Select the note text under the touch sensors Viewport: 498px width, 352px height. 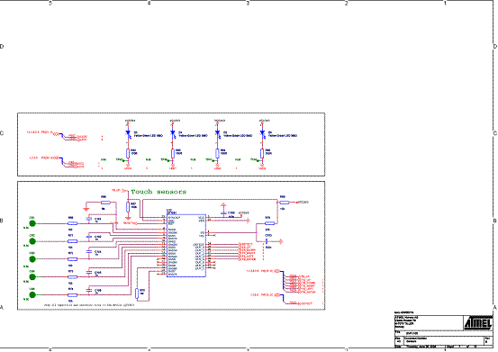point(89,304)
